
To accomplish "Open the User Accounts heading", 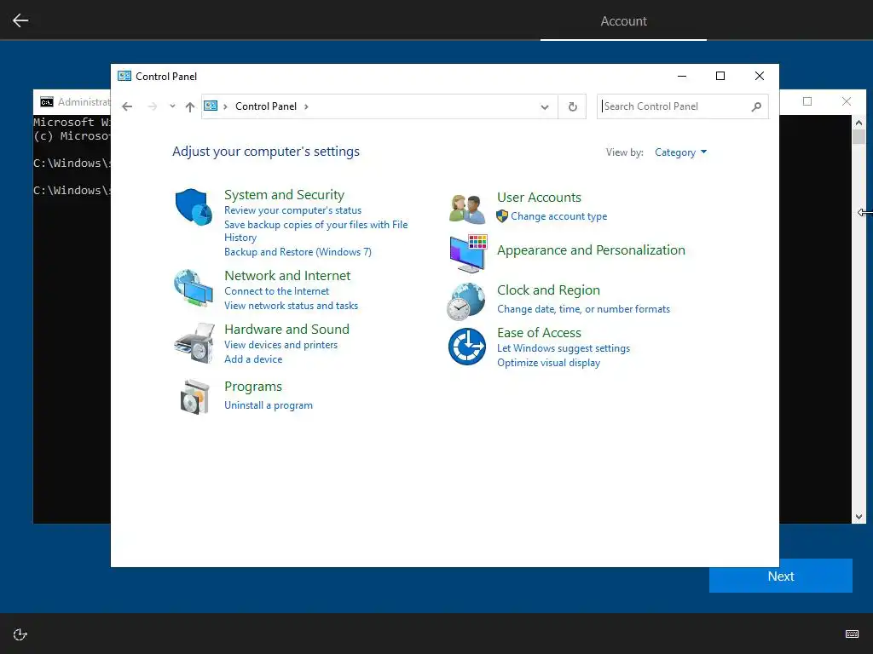I will pos(539,198).
